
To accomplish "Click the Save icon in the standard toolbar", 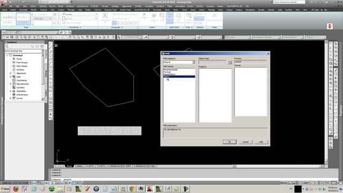I will [x=12, y=37].
